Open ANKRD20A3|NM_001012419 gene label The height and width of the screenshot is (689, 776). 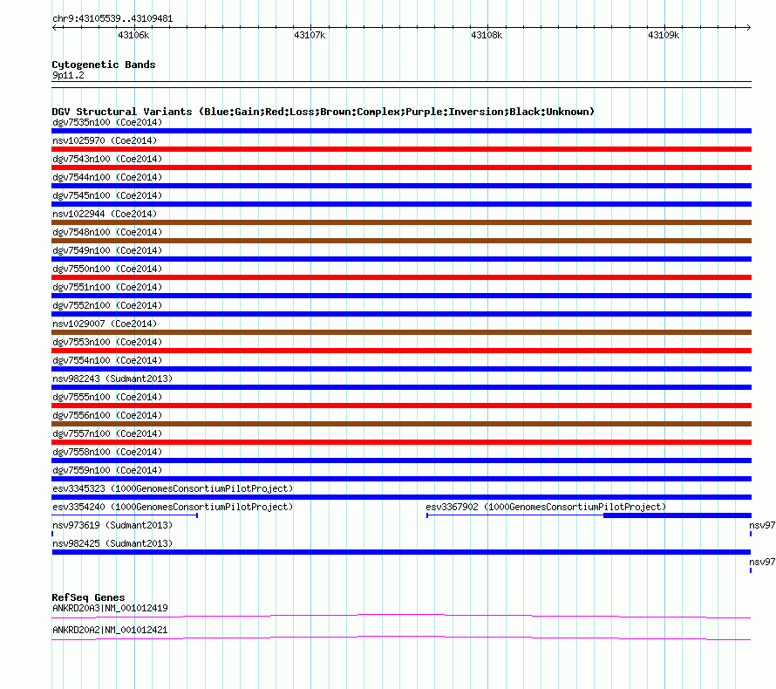point(110,608)
